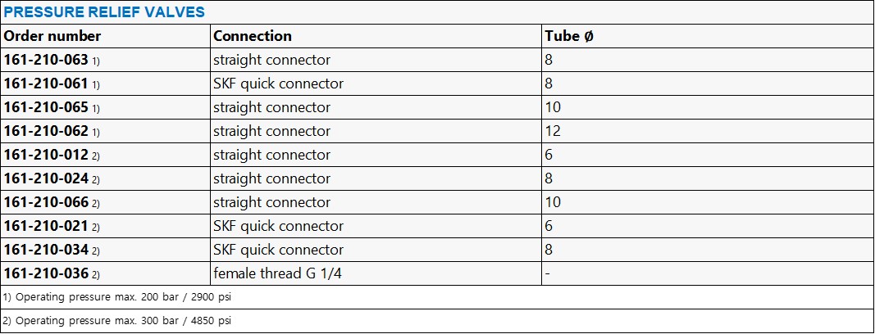Select SKF quick connector cell for 161-210-034
875x334 pixels.
(278, 250)
